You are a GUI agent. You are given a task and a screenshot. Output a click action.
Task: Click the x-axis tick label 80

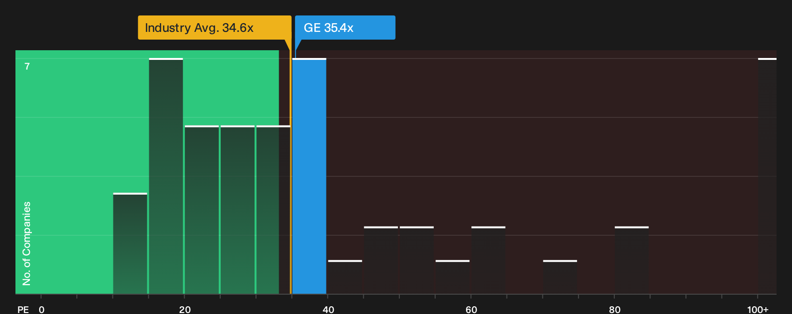pyautogui.click(x=614, y=309)
